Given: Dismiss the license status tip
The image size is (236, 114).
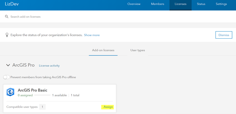Looking at the screenshot, I should (224, 35).
